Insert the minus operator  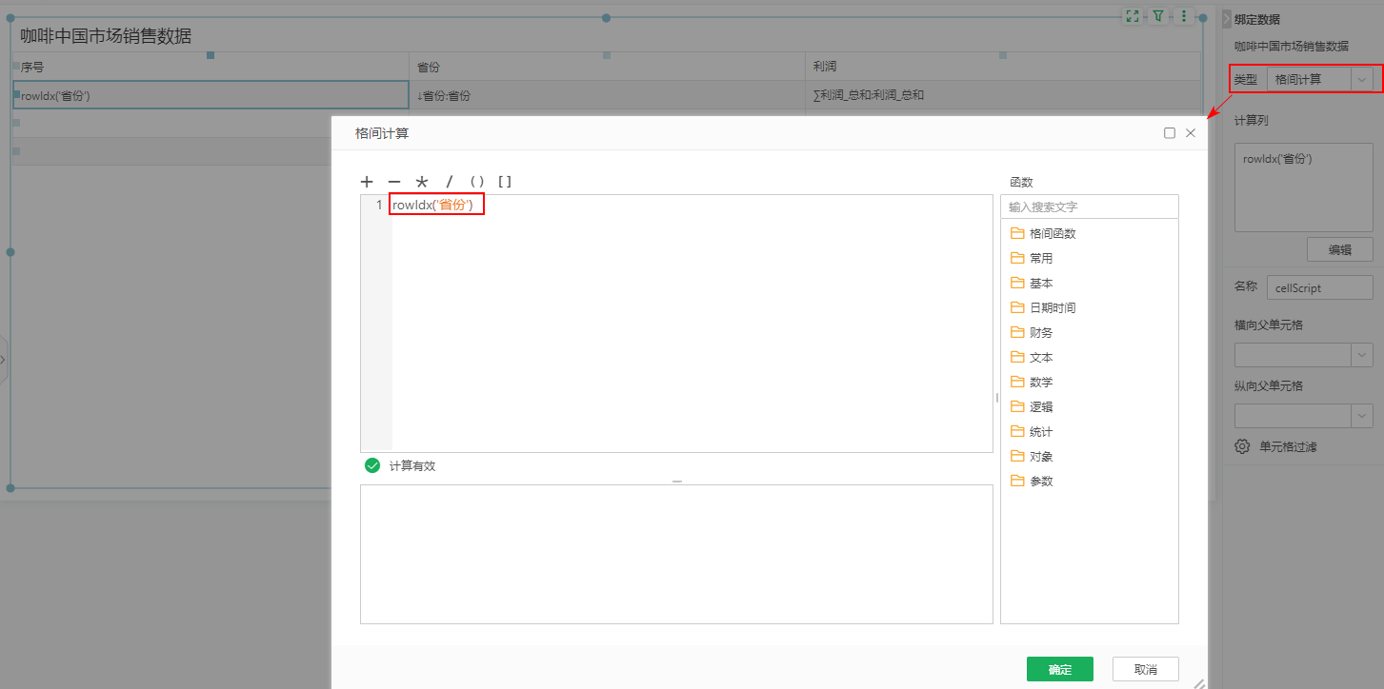[x=394, y=182]
